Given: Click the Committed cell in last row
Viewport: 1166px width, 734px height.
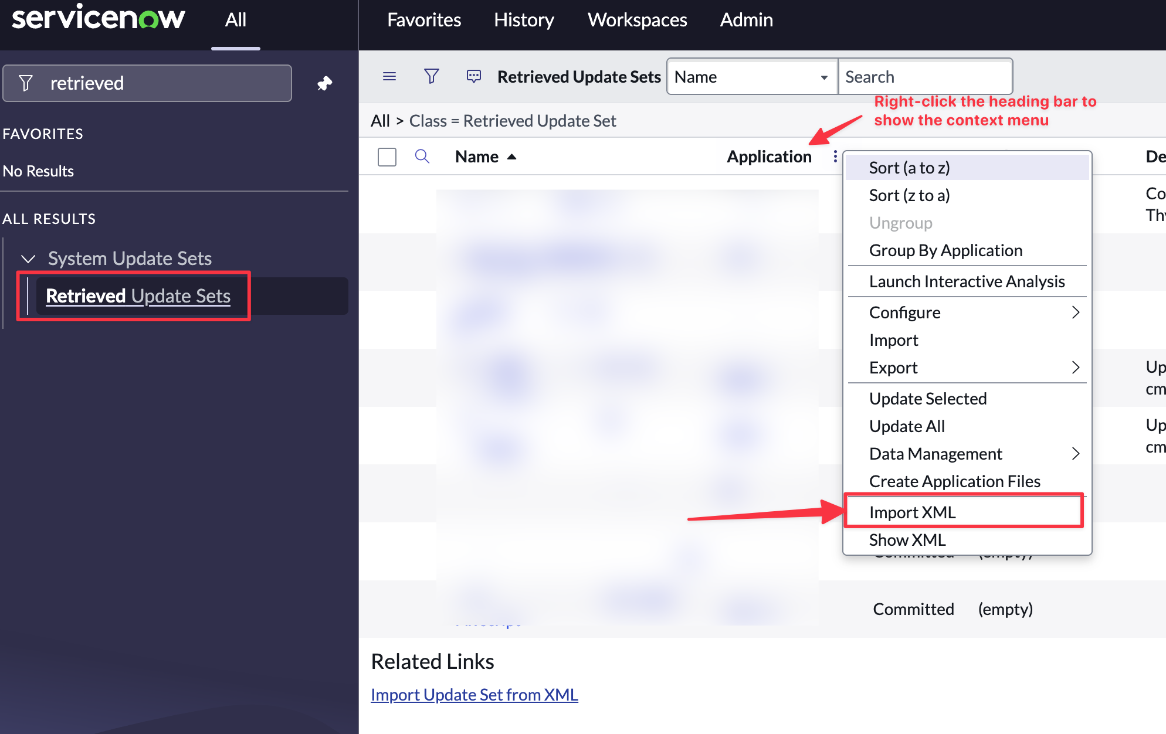Looking at the screenshot, I should tap(914, 609).
